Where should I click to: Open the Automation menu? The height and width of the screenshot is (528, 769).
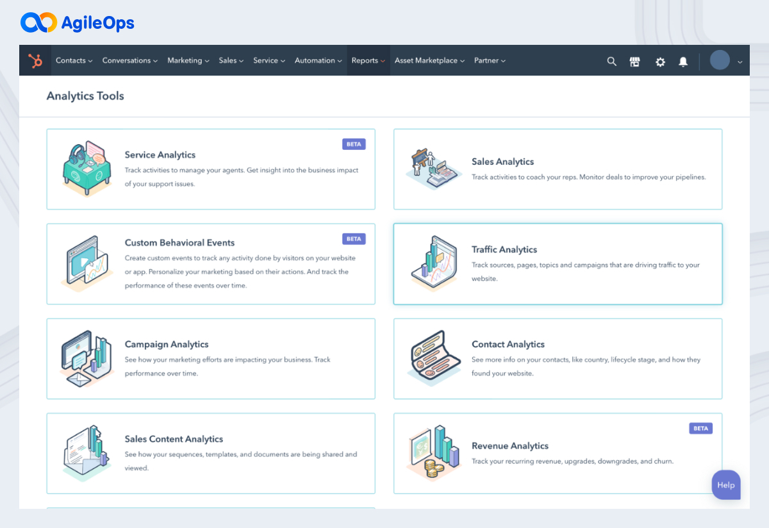tap(318, 61)
